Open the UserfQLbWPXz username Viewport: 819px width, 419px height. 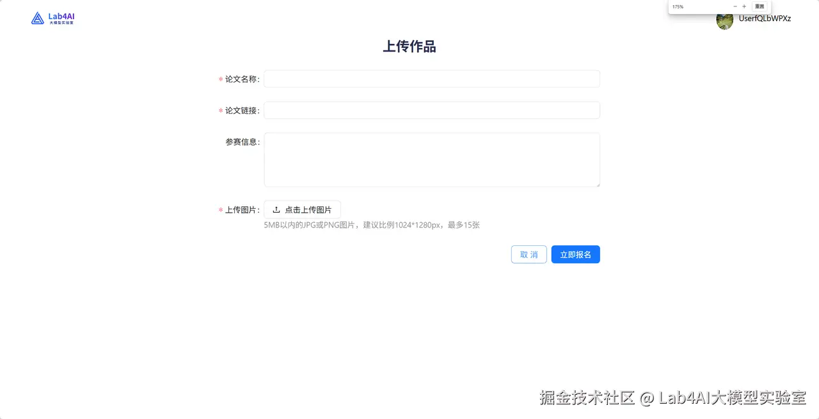pos(765,19)
